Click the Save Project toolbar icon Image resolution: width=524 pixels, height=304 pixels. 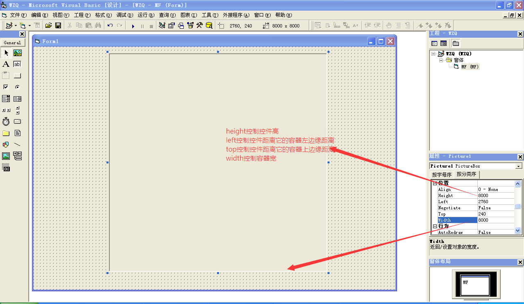click(58, 25)
